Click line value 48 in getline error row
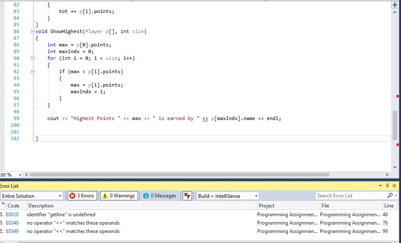401x243 pixels. tap(385, 215)
